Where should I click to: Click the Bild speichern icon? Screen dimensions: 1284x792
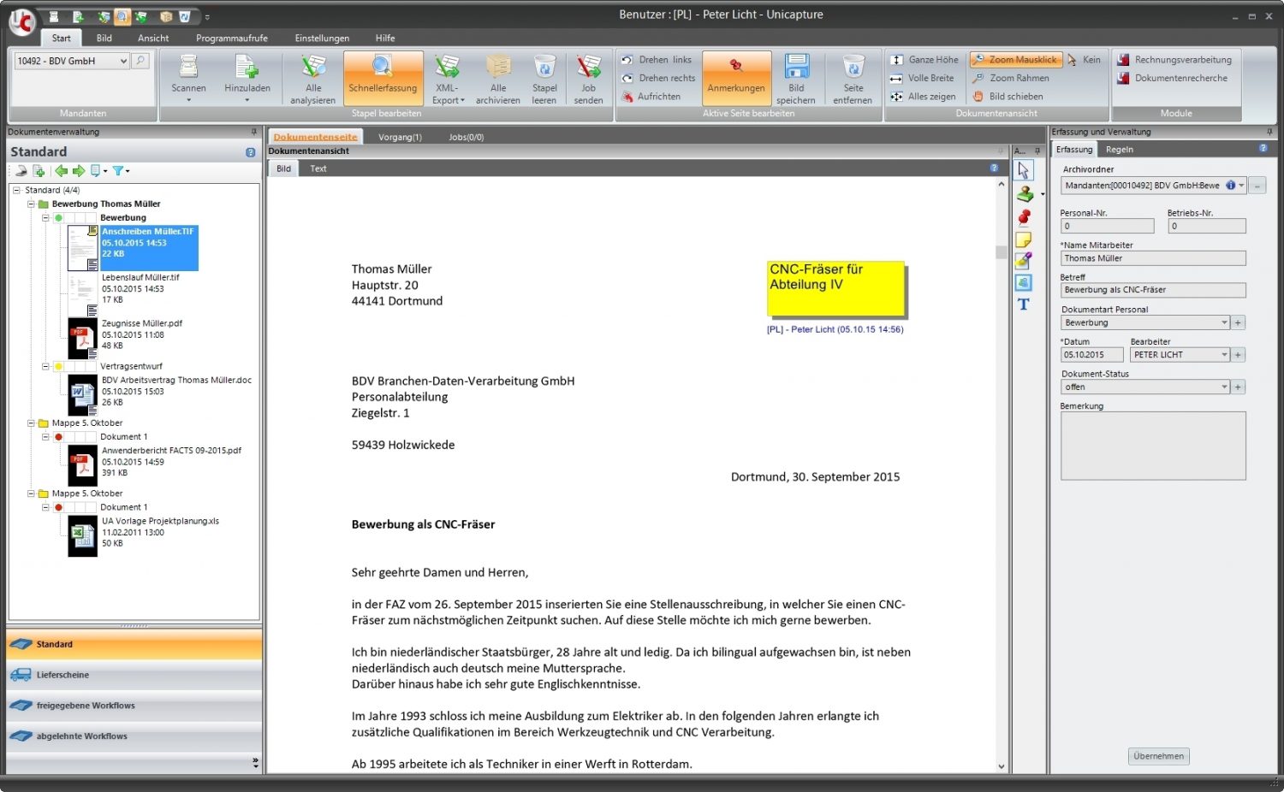coord(796,77)
